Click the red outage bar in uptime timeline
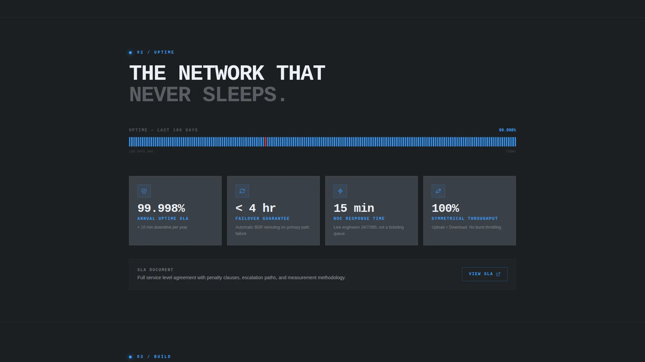645x362 pixels. pyautogui.click(x=265, y=142)
